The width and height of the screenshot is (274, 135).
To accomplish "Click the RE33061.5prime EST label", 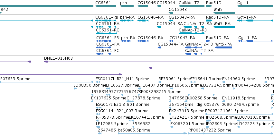I will click(x=174, y=79).
